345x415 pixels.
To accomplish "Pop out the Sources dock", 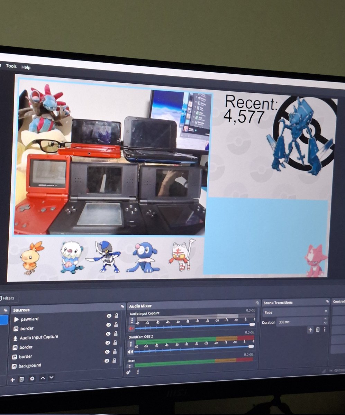I will pyautogui.click(x=122, y=306).
